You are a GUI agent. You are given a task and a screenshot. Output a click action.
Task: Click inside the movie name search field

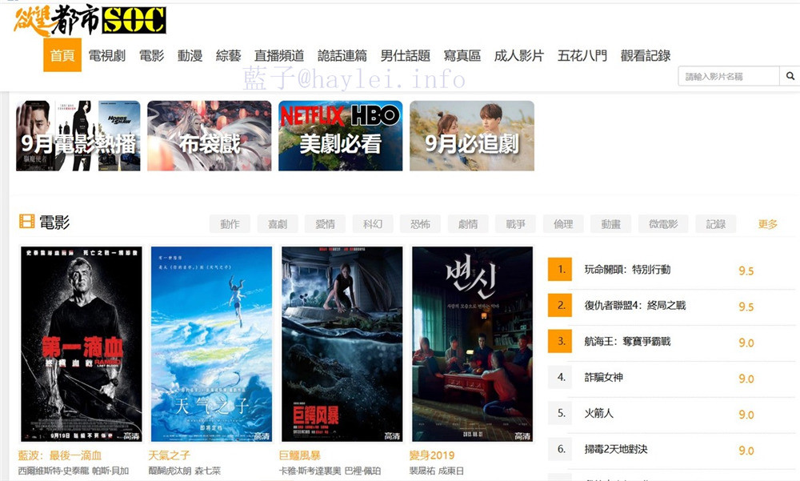729,76
